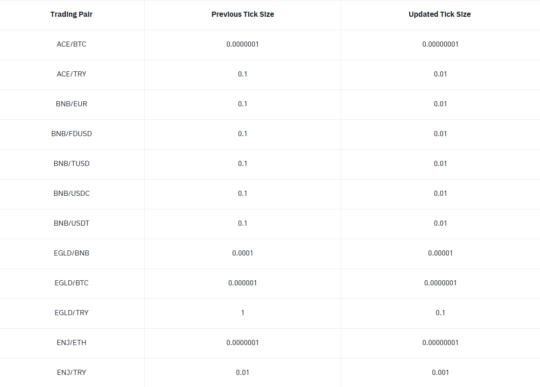The image size is (540, 387).
Task: Click the Previous Tick Size header
Action: pos(243,14)
